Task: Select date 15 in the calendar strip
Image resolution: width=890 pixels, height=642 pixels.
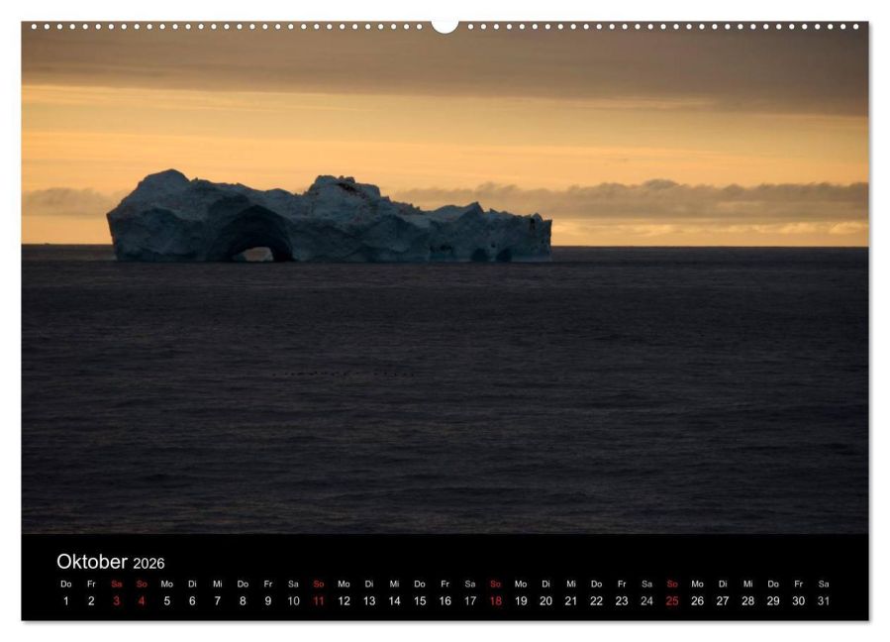Action: (x=420, y=601)
